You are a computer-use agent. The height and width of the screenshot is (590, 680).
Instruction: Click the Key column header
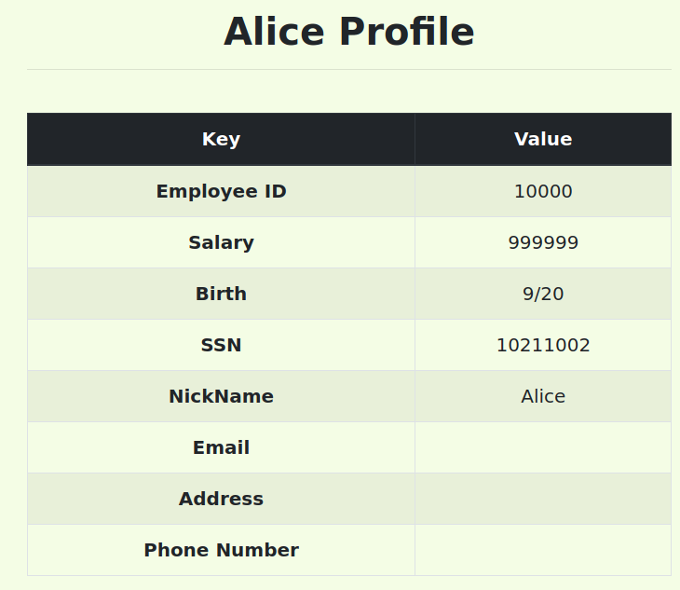pyautogui.click(x=221, y=140)
